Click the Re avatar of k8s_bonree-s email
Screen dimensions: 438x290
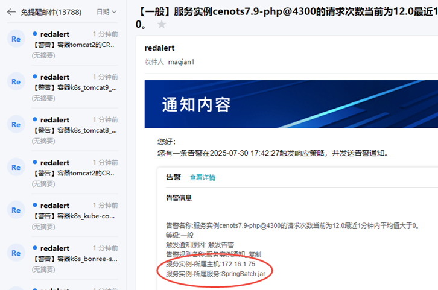[16, 253]
